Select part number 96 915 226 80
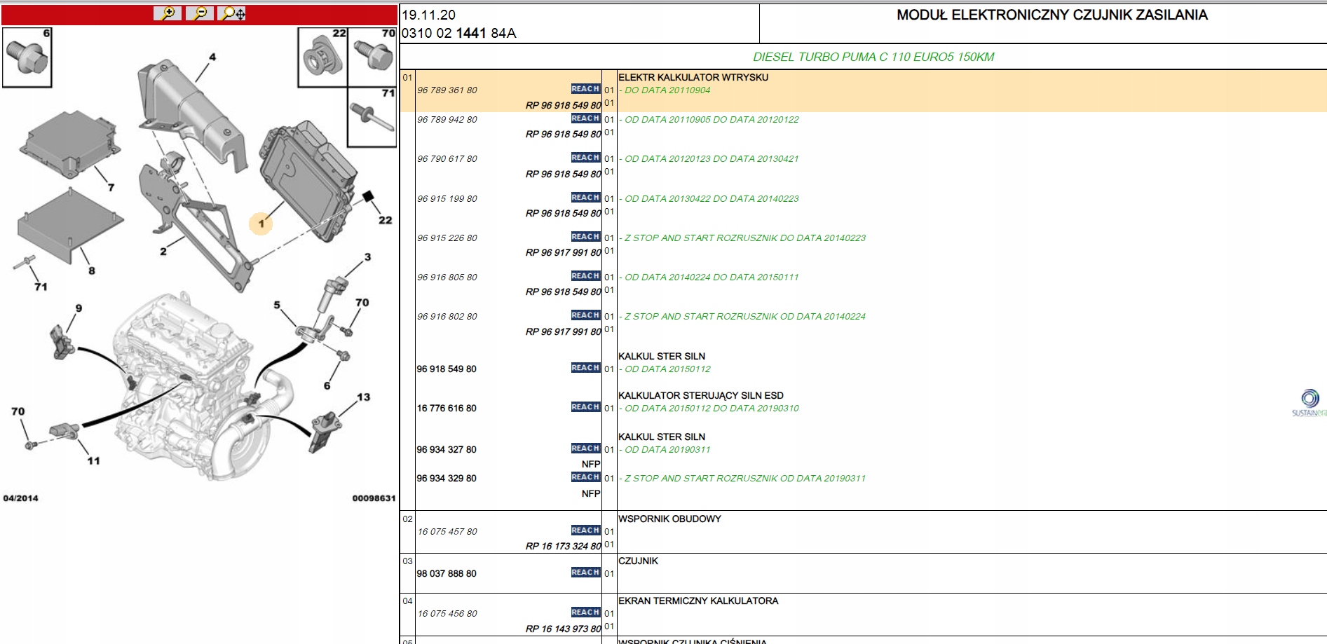1327x644 pixels. (447, 238)
